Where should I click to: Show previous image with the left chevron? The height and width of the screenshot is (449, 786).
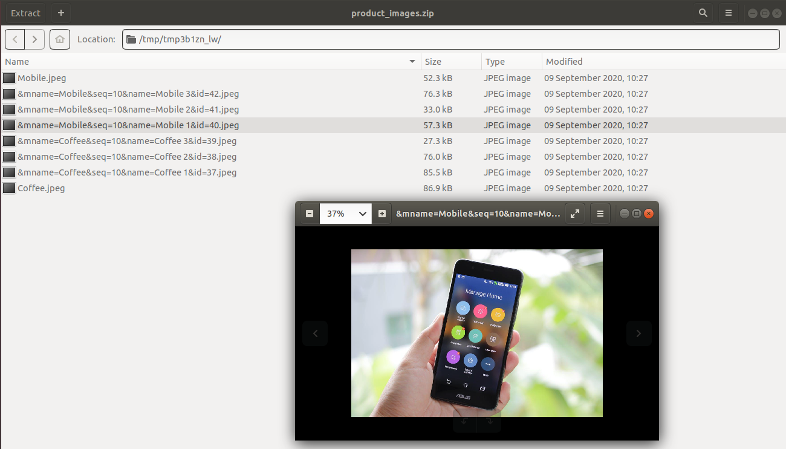[315, 333]
